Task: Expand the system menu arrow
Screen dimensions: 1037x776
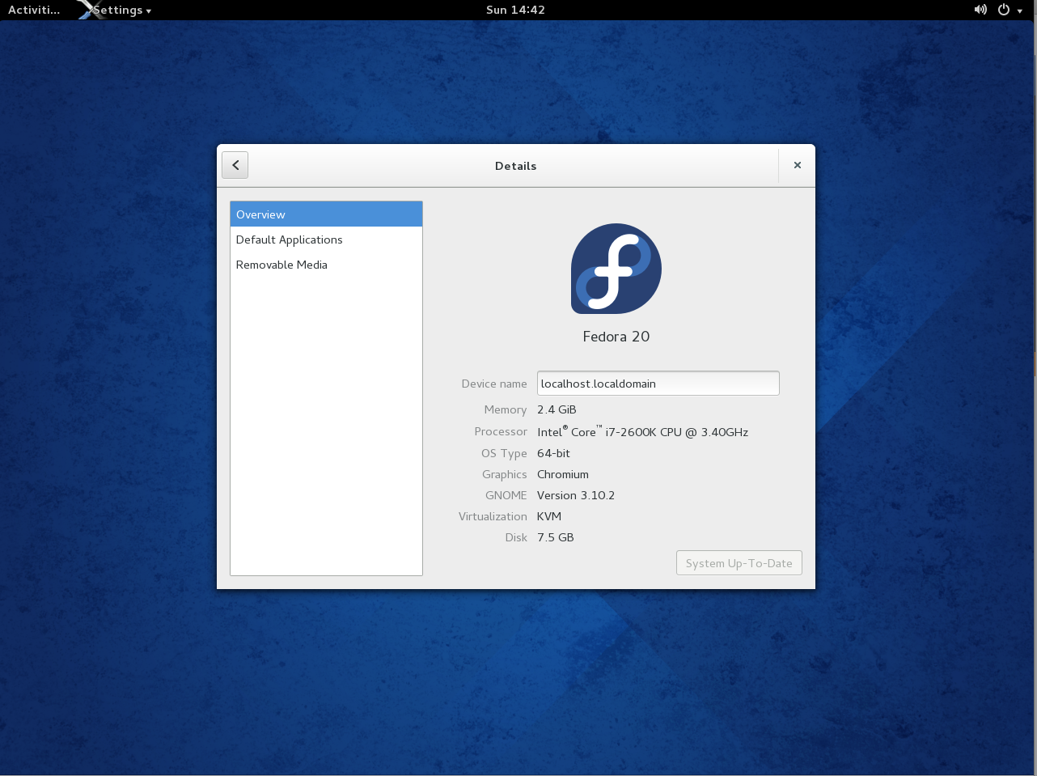Action: click(1021, 11)
